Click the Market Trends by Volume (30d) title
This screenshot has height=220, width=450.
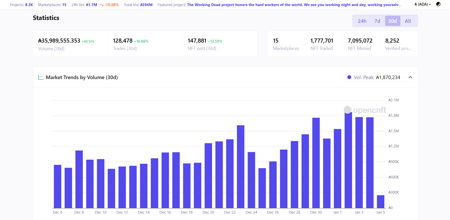point(82,77)
